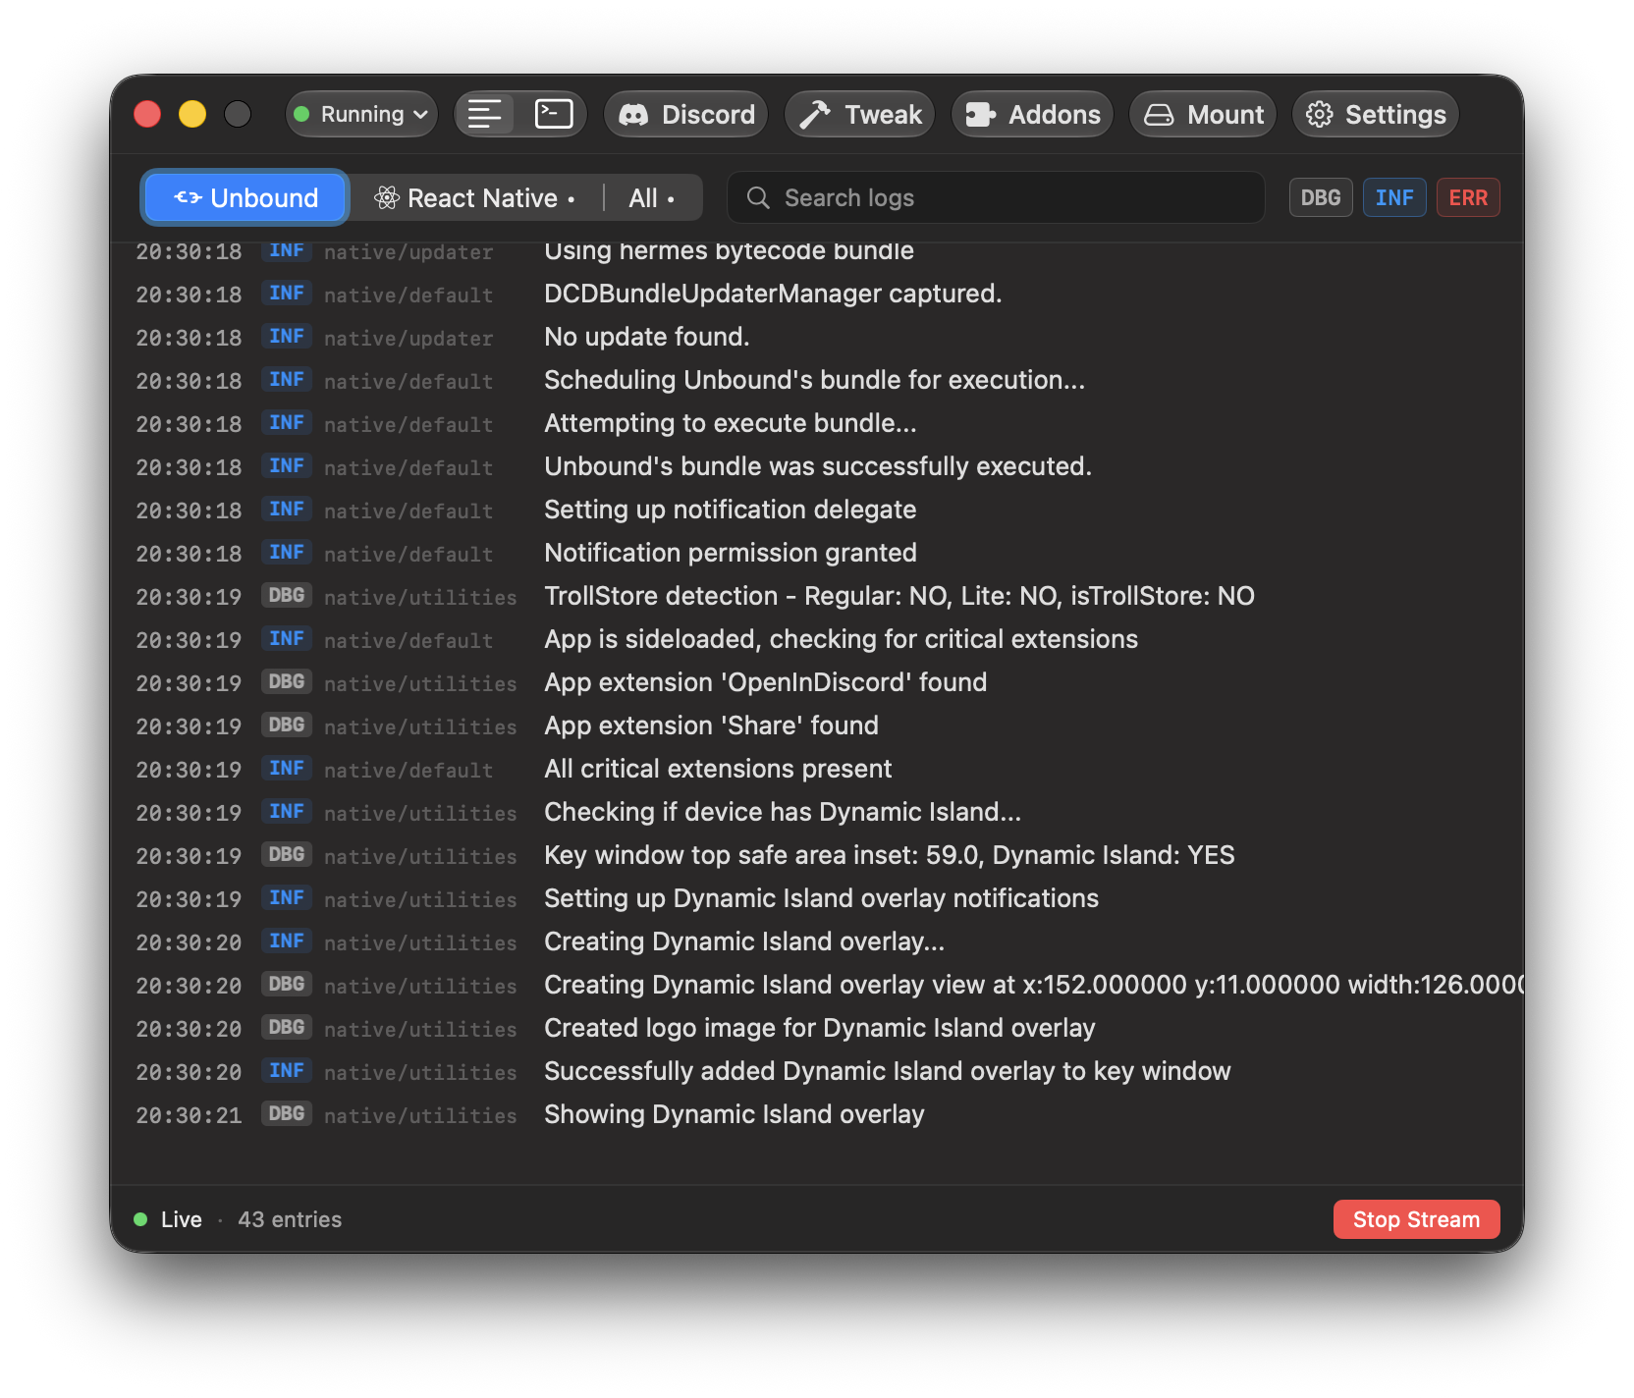
Task: Switch to the log list view icon
Action: point(485,114)
